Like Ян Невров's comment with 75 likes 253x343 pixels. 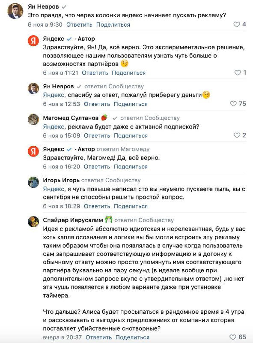tap(234, 103)
